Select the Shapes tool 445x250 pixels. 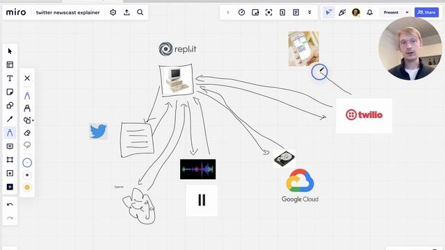coord(10,106)
